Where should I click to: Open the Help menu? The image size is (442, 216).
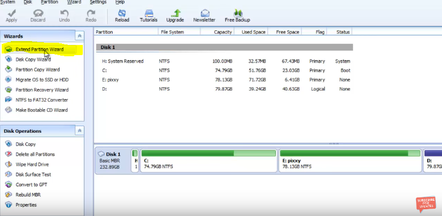click(120, 2)
